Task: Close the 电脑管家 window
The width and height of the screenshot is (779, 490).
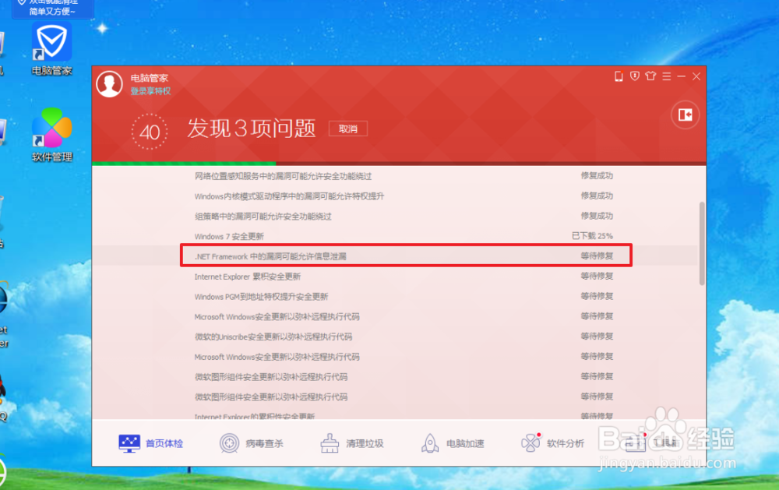Action: coord(696,76)
